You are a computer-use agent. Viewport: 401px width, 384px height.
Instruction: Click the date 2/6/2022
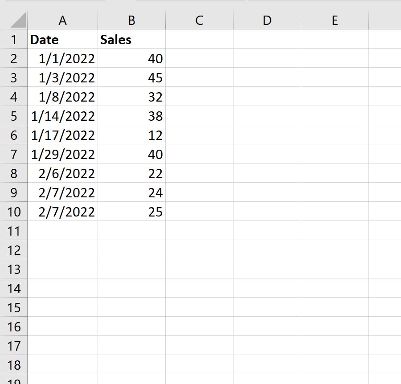click(x=63, y=173)
